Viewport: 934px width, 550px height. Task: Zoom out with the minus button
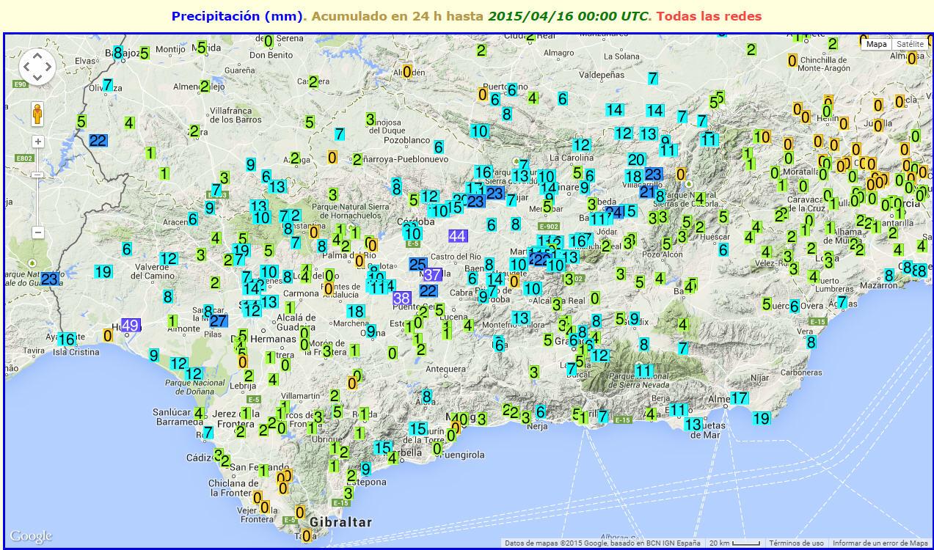point(38,232)
